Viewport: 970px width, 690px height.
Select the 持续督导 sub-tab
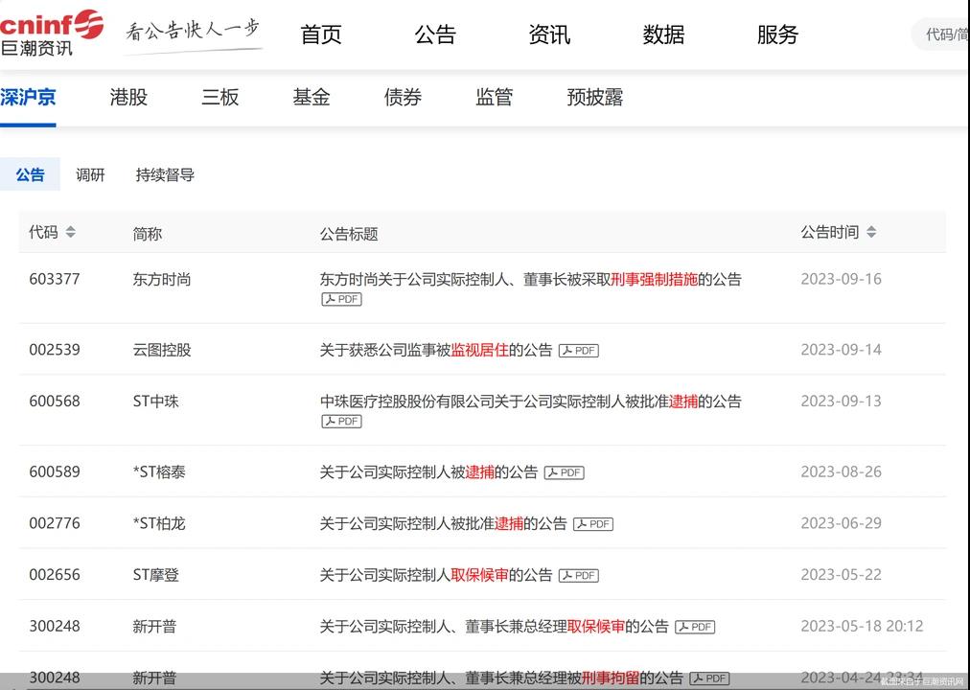165,175
